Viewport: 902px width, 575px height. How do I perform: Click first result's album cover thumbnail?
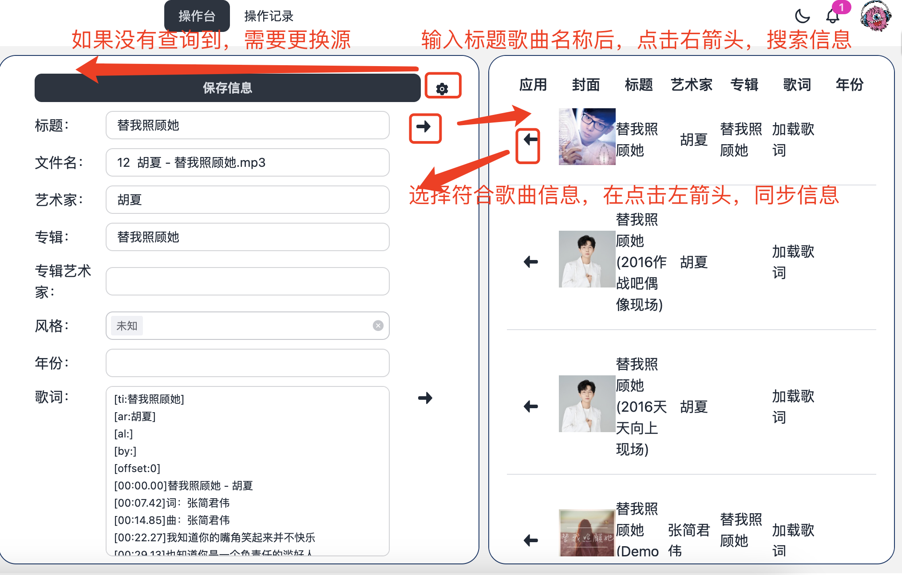(x=586, y=137)
